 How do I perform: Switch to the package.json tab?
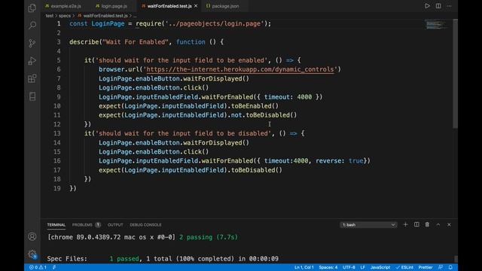(223, 6)
